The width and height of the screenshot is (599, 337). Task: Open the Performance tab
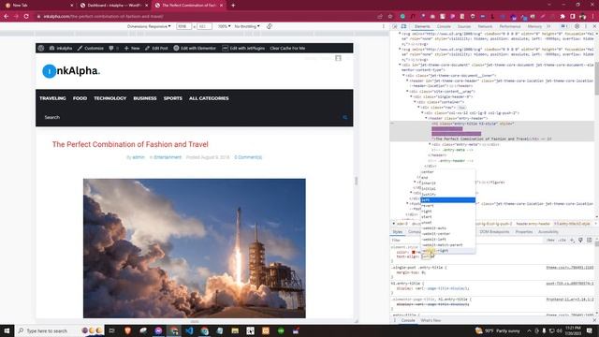(x=510, y=26)
